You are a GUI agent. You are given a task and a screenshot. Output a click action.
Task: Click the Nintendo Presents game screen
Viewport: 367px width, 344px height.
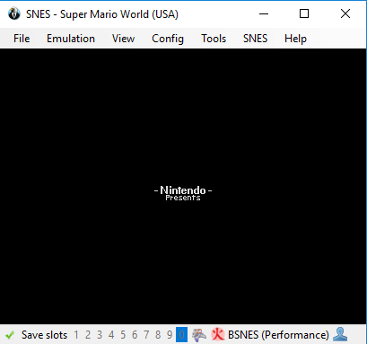point(183,186)
